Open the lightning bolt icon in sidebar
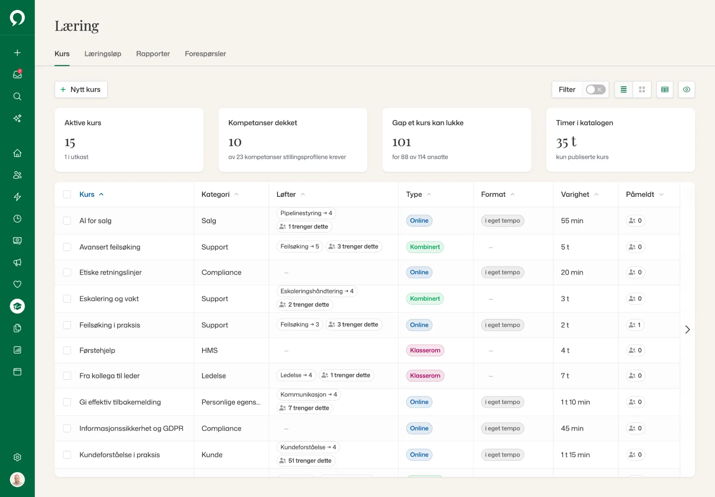 [17, 197]
